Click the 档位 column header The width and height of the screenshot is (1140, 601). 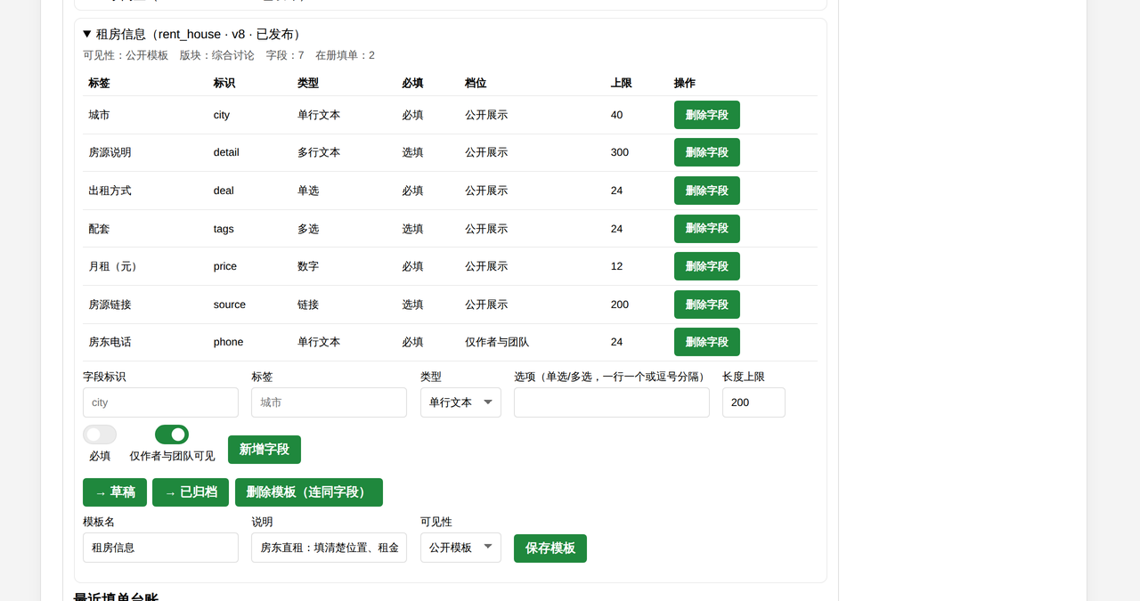click(x=476, y=83)
